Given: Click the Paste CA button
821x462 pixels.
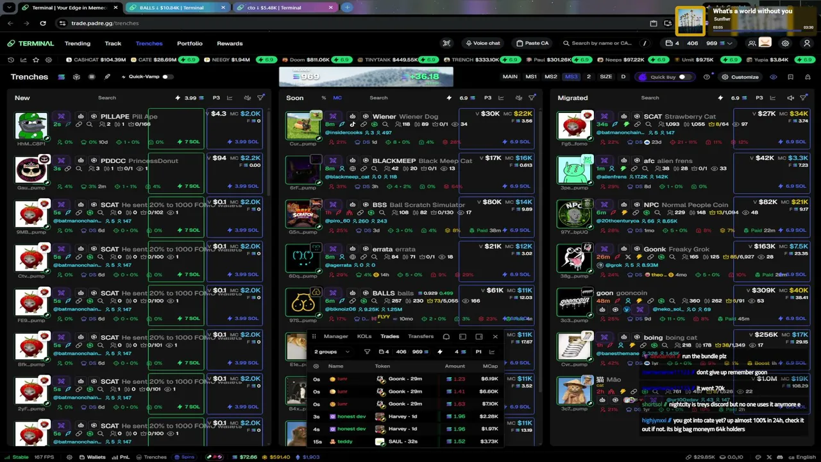Looking at the screenshot, I should 533,43.
